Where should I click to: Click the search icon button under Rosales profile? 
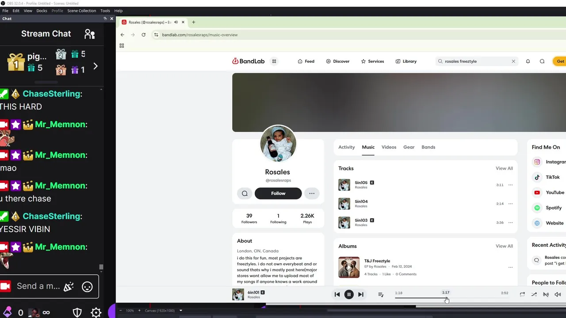(245, 193)
